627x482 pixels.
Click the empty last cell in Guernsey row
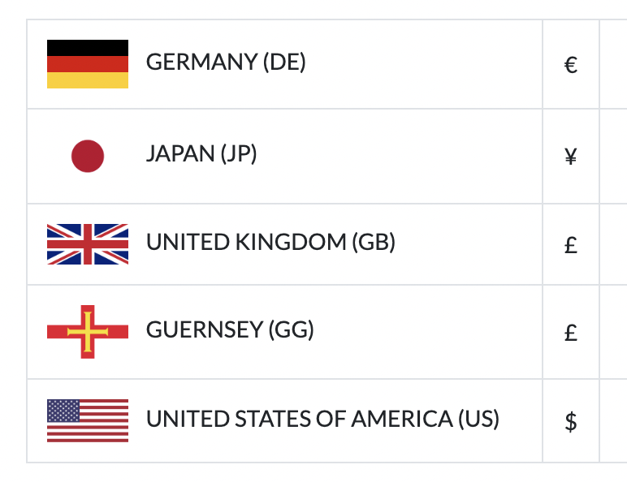point(613,332)
